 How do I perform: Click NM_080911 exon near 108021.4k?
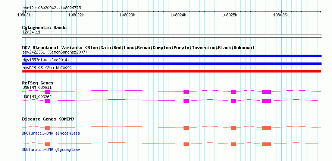(x=47, y=92)
